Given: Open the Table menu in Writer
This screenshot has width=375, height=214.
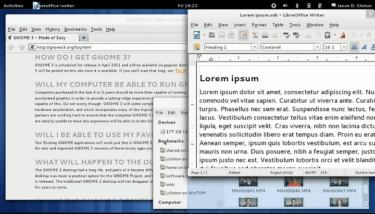Looking at the screenshot, I should (x=278, y=25).
